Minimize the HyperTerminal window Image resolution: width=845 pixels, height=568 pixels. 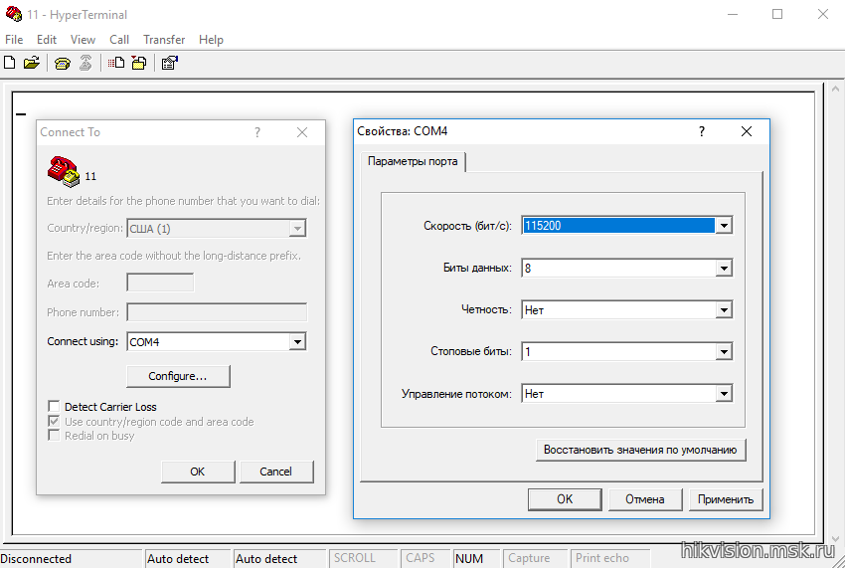tap(732, 14)
